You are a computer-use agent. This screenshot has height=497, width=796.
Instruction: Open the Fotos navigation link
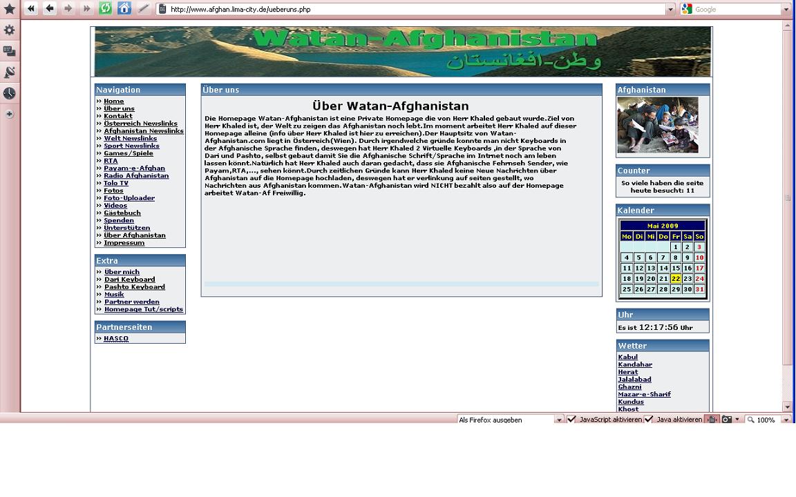coord(114,191)
